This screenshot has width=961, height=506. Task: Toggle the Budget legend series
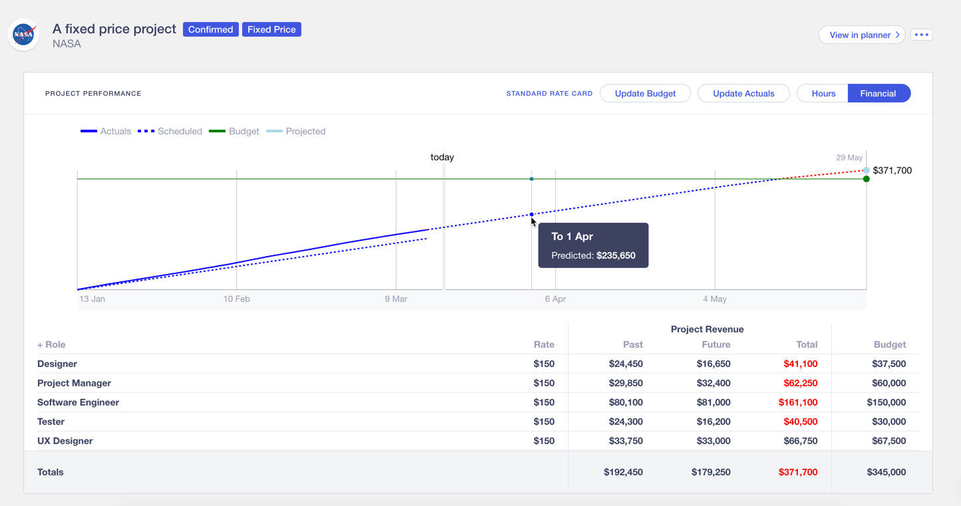coord(234,131)
